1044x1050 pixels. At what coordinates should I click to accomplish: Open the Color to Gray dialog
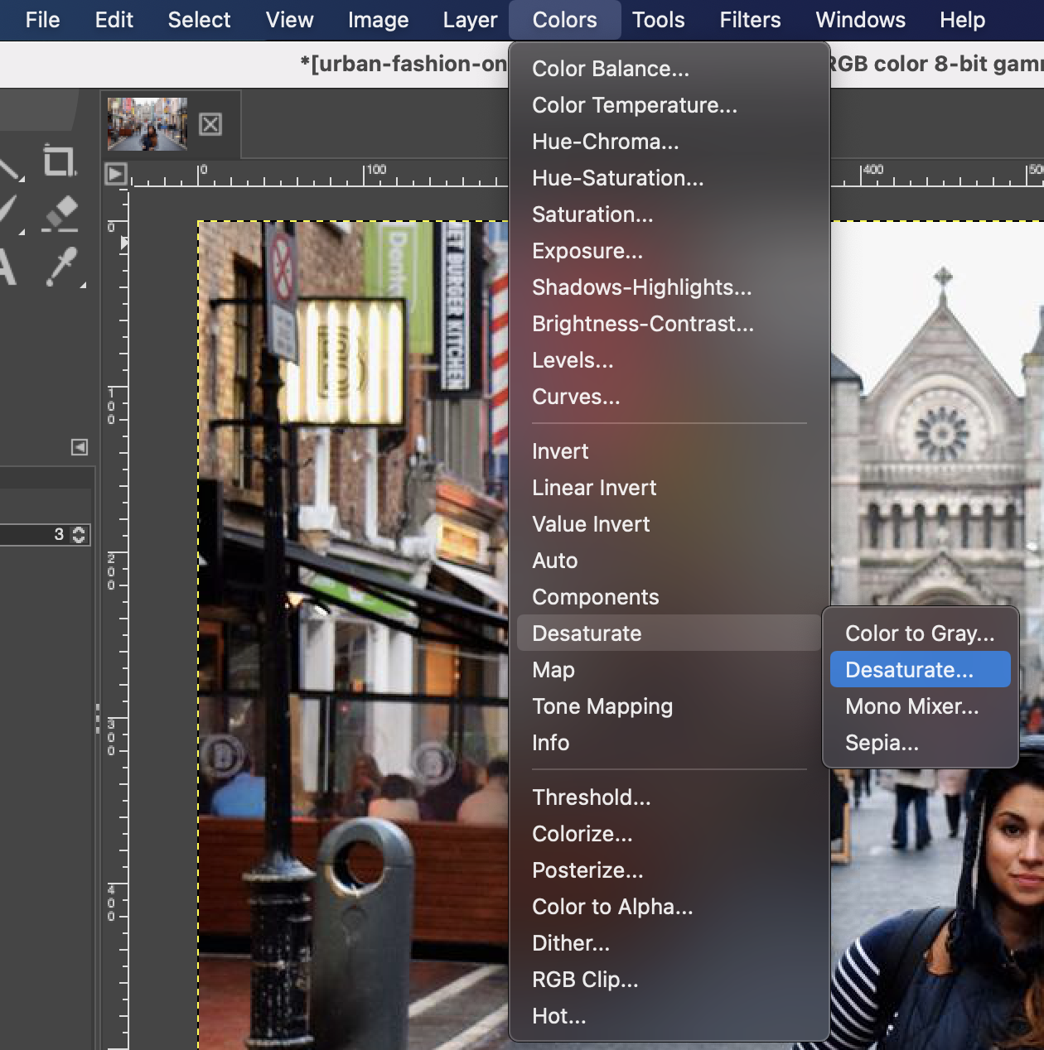pos(920,633)
